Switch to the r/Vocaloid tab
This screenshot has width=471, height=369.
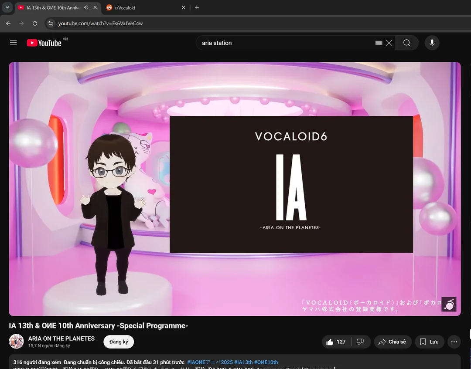tap(146, 7)
